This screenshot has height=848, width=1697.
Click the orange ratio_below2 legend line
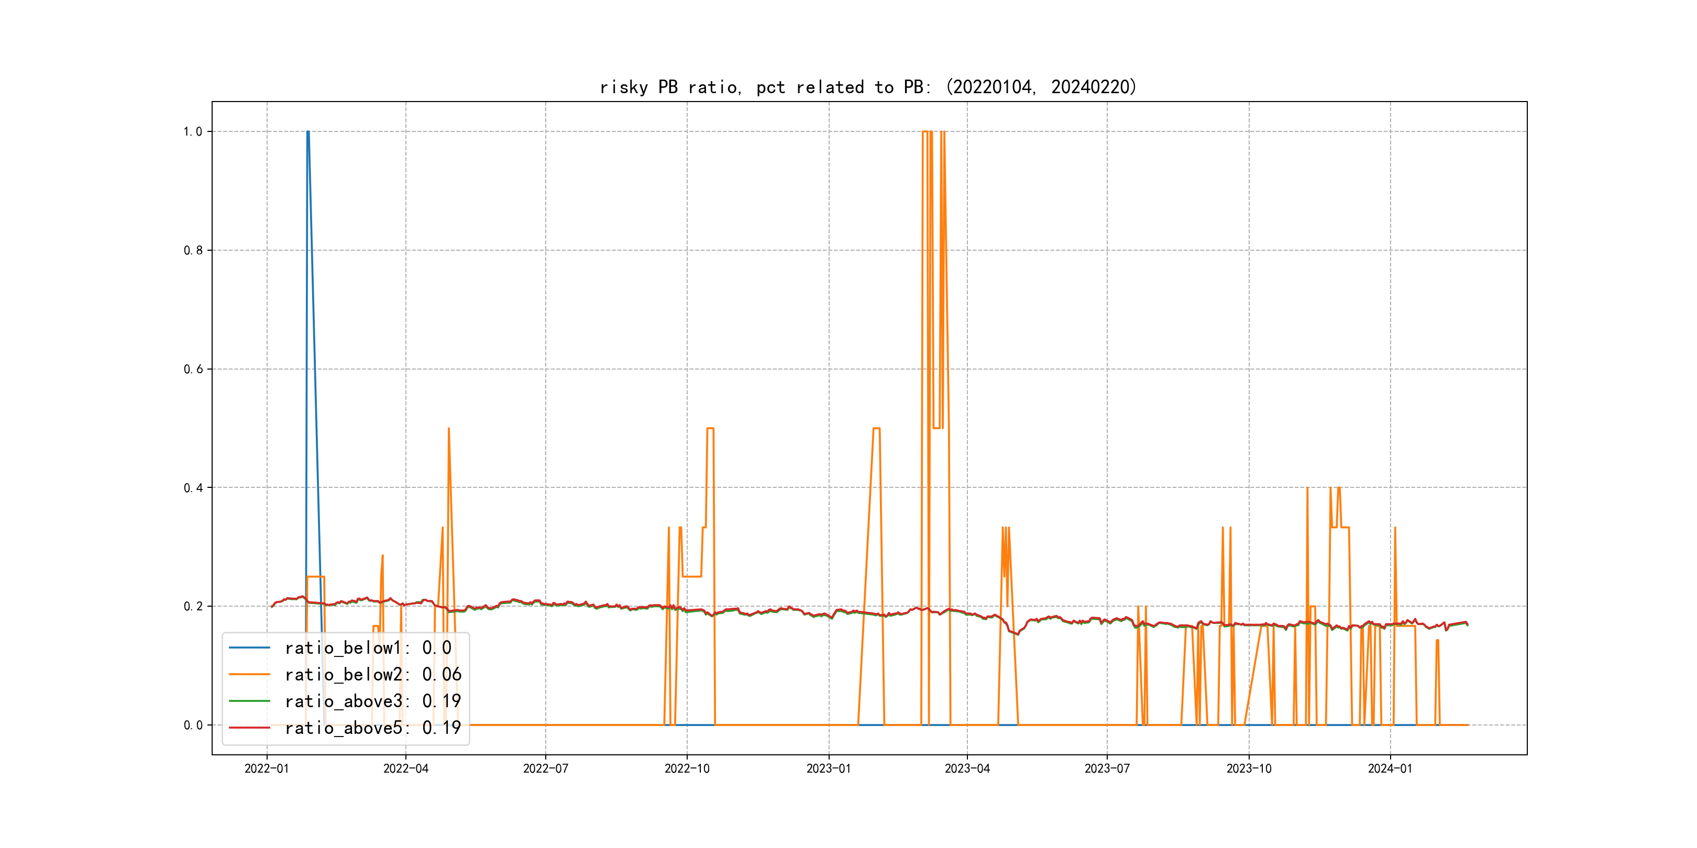coord(250,674)
